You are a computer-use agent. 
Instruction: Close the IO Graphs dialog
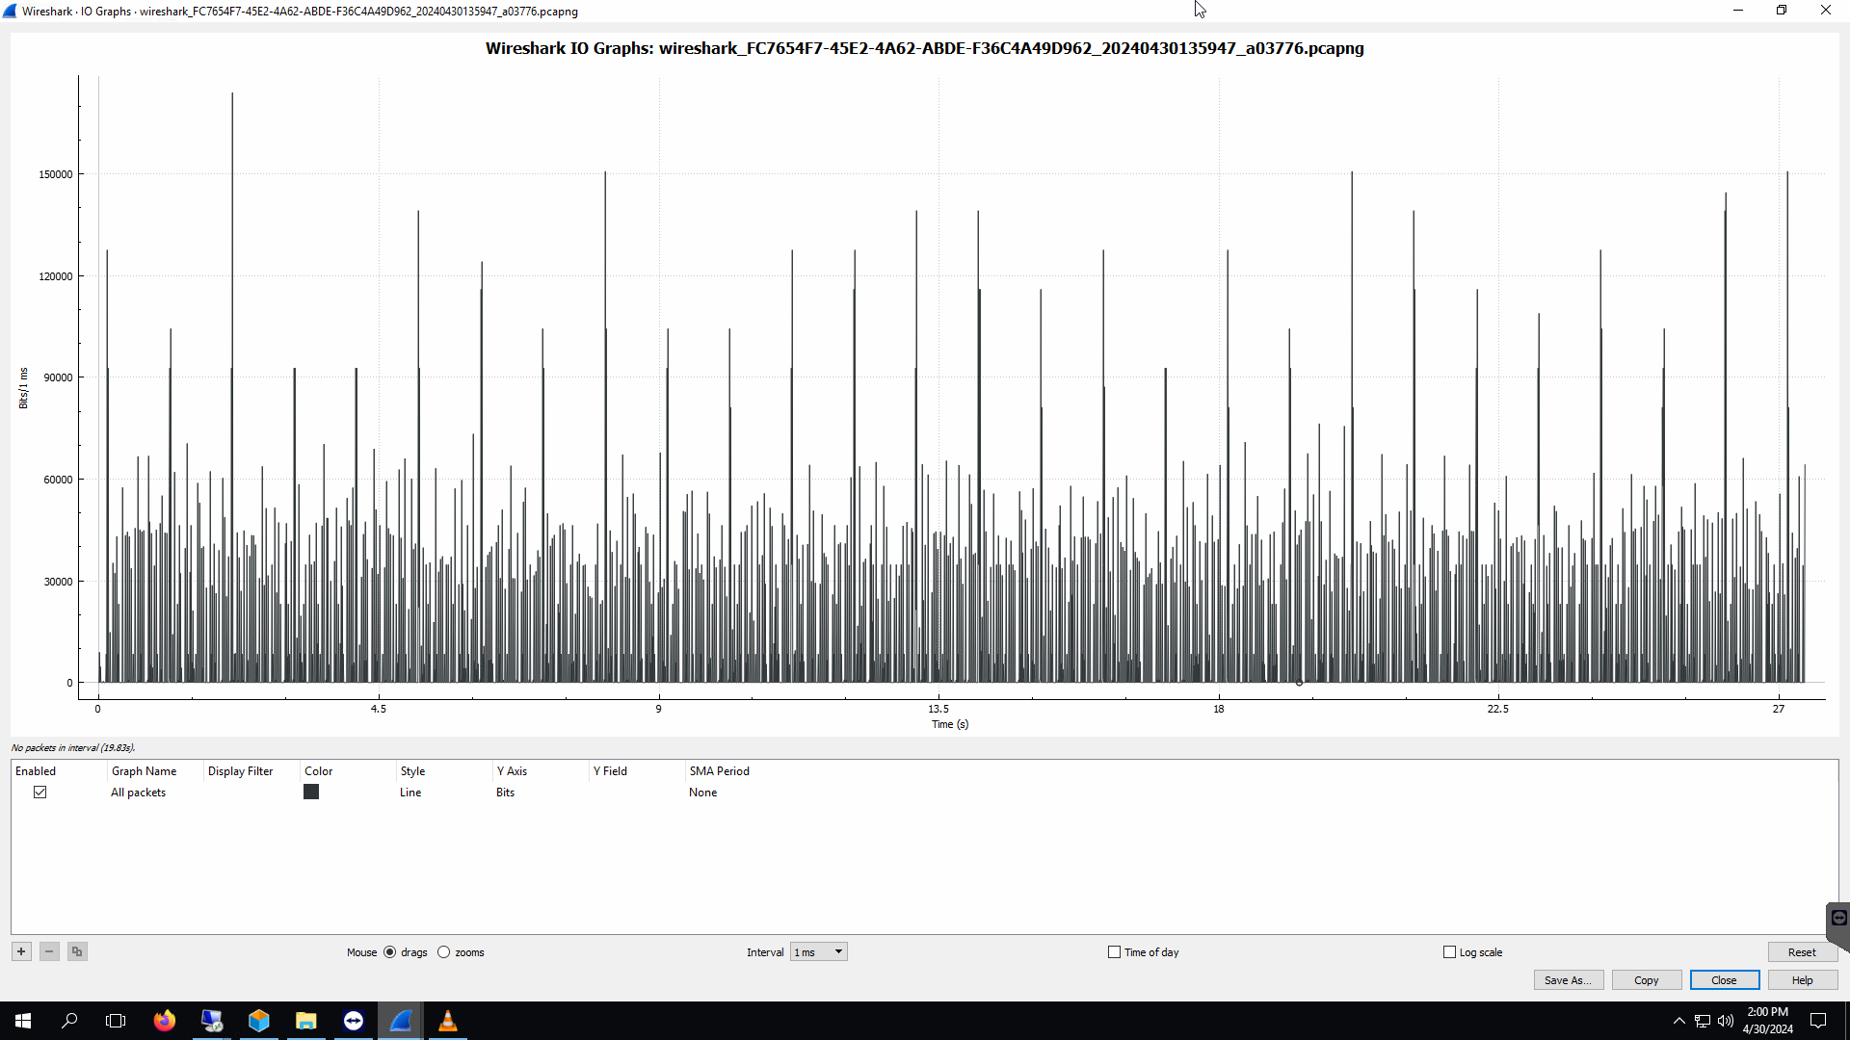click(1724, 980)
